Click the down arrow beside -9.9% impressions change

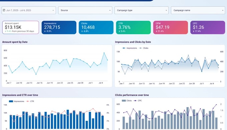pyautogui.click(x=45, y=31)
